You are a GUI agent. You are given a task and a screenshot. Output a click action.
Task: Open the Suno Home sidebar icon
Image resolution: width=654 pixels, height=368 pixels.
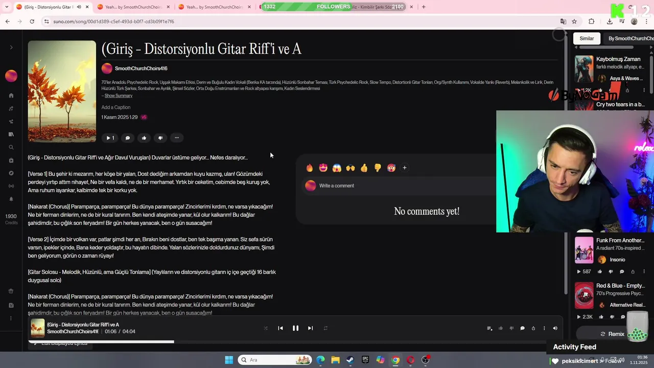coord(11,96)
